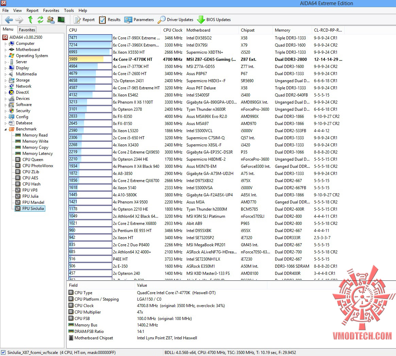Select the 6x Core i7-990X Extreme row

[x=206, y=38]
